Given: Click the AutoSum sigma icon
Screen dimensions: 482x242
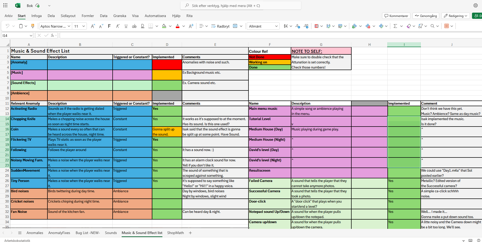Looking at the screenshot, I should (x=395, y=26).
